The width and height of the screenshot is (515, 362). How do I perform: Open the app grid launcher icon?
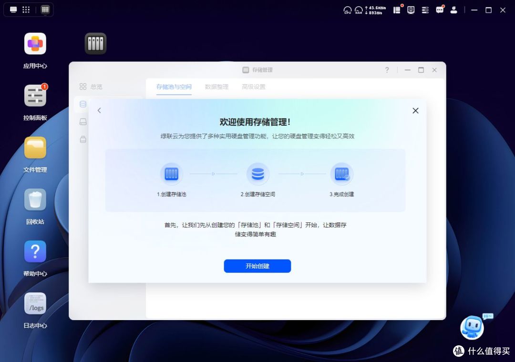pyautogui.click(x=26, y=10)
